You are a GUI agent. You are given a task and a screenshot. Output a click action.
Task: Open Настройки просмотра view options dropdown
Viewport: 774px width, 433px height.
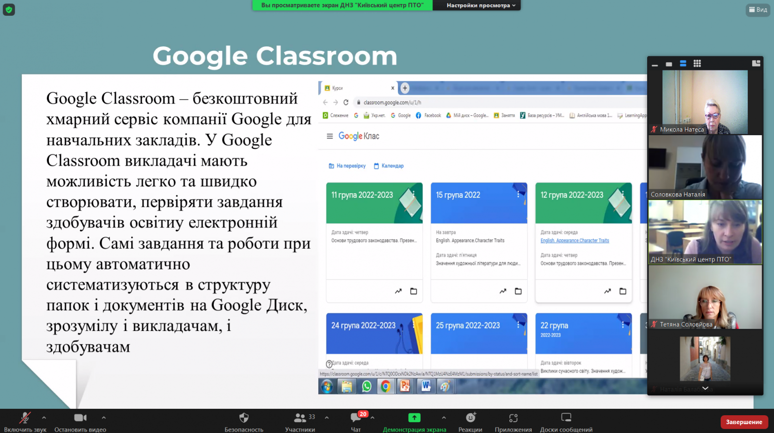point(481,5)
